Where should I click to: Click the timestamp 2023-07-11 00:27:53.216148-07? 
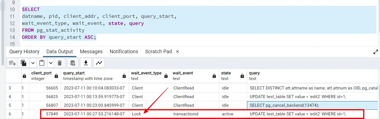(x=94, y=114)
